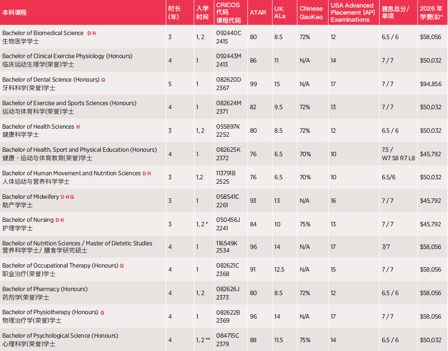Screen dimensions: 448x351
Task: Select Bachelor of Nutrition Sciences / Master of Dietetic Studies
Action: (x=77, y=243)
